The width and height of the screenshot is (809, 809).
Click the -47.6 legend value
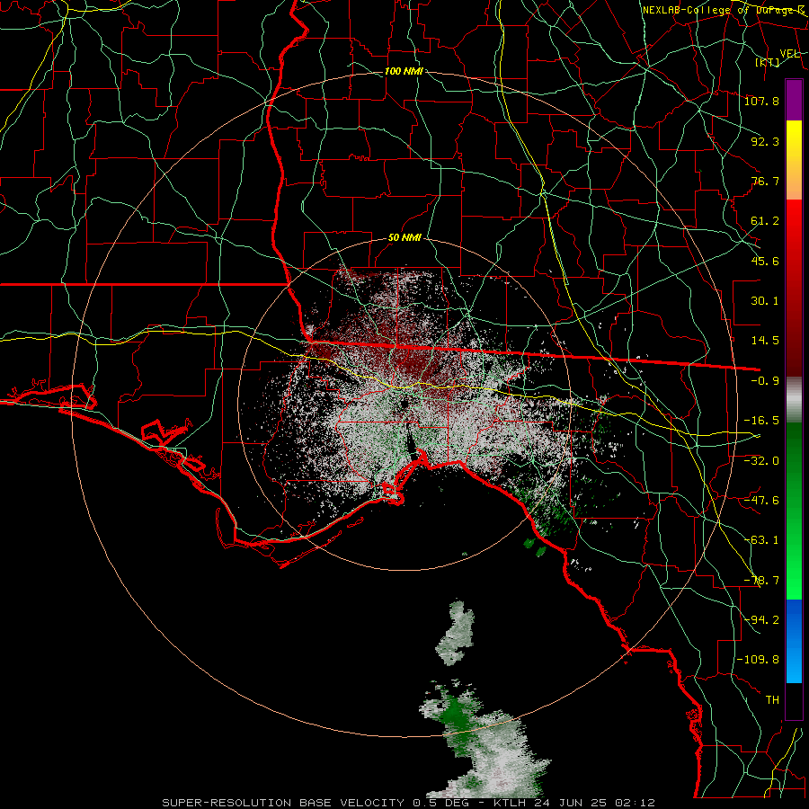coord(761,501)
